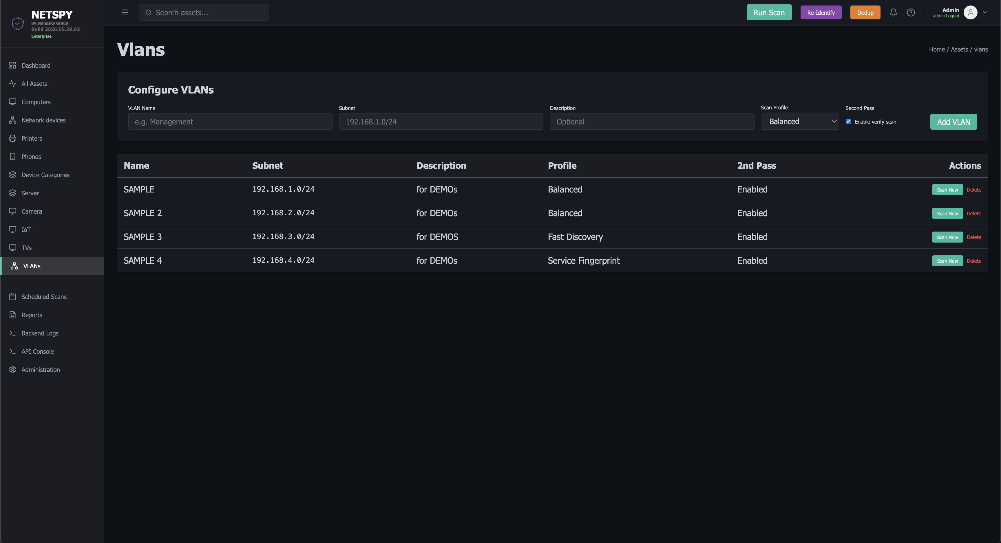This screenshot has width=1001, height=543.
Task: Open the Administration page
Action: (52, 370)
